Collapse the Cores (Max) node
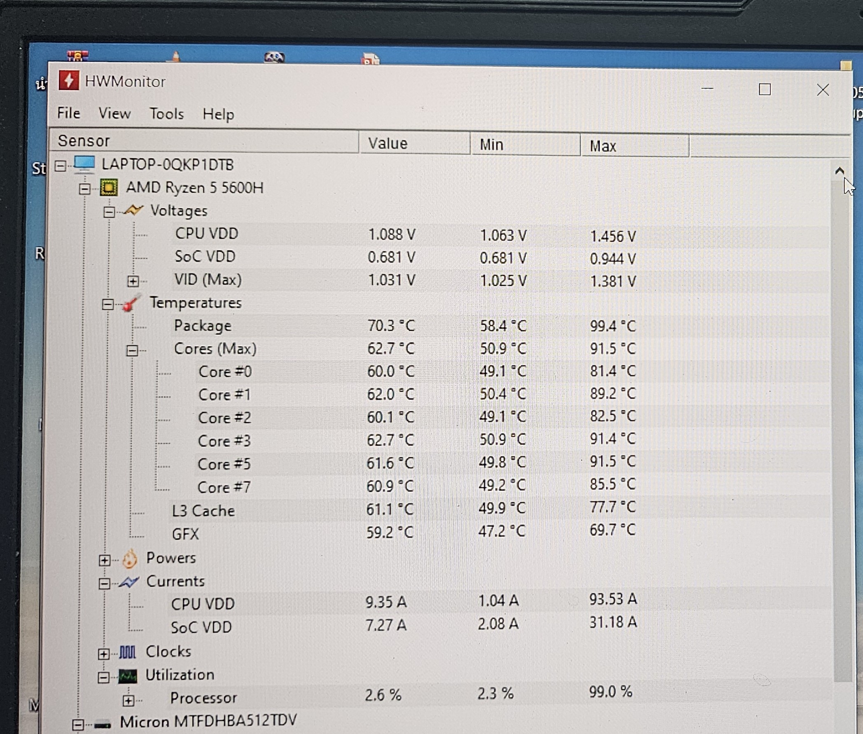This screenshot has width=863, height=734. (132, 351)
